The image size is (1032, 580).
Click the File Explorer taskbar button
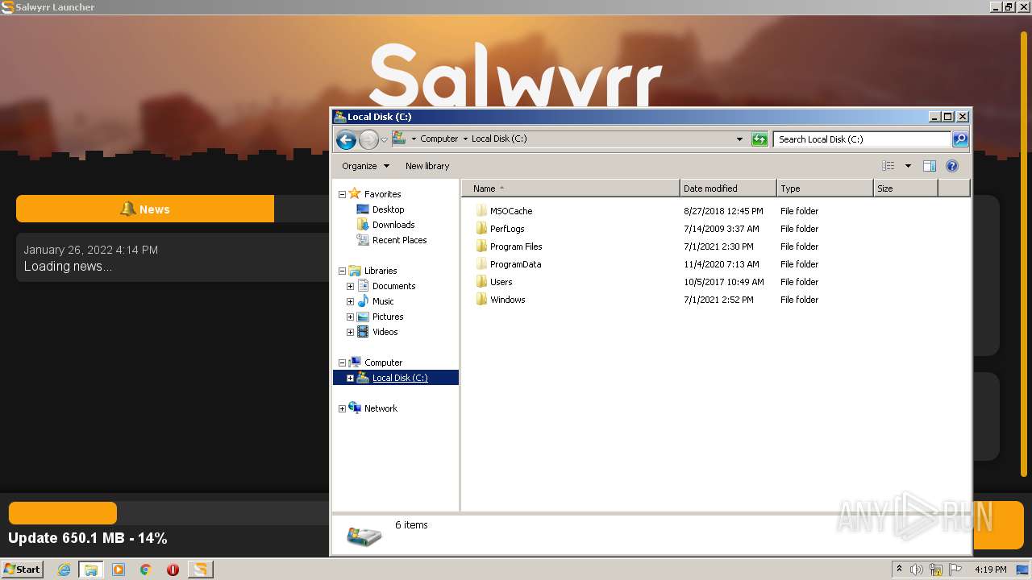pyautogui.click(x=91, y=570)
